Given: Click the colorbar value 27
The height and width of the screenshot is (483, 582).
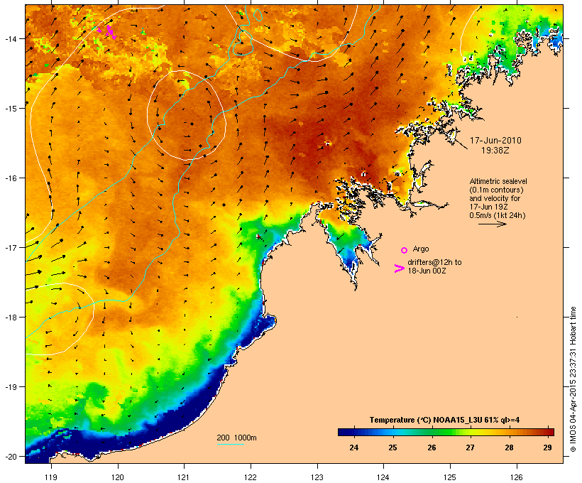Looking at the screenshot, I should (470, 447).
